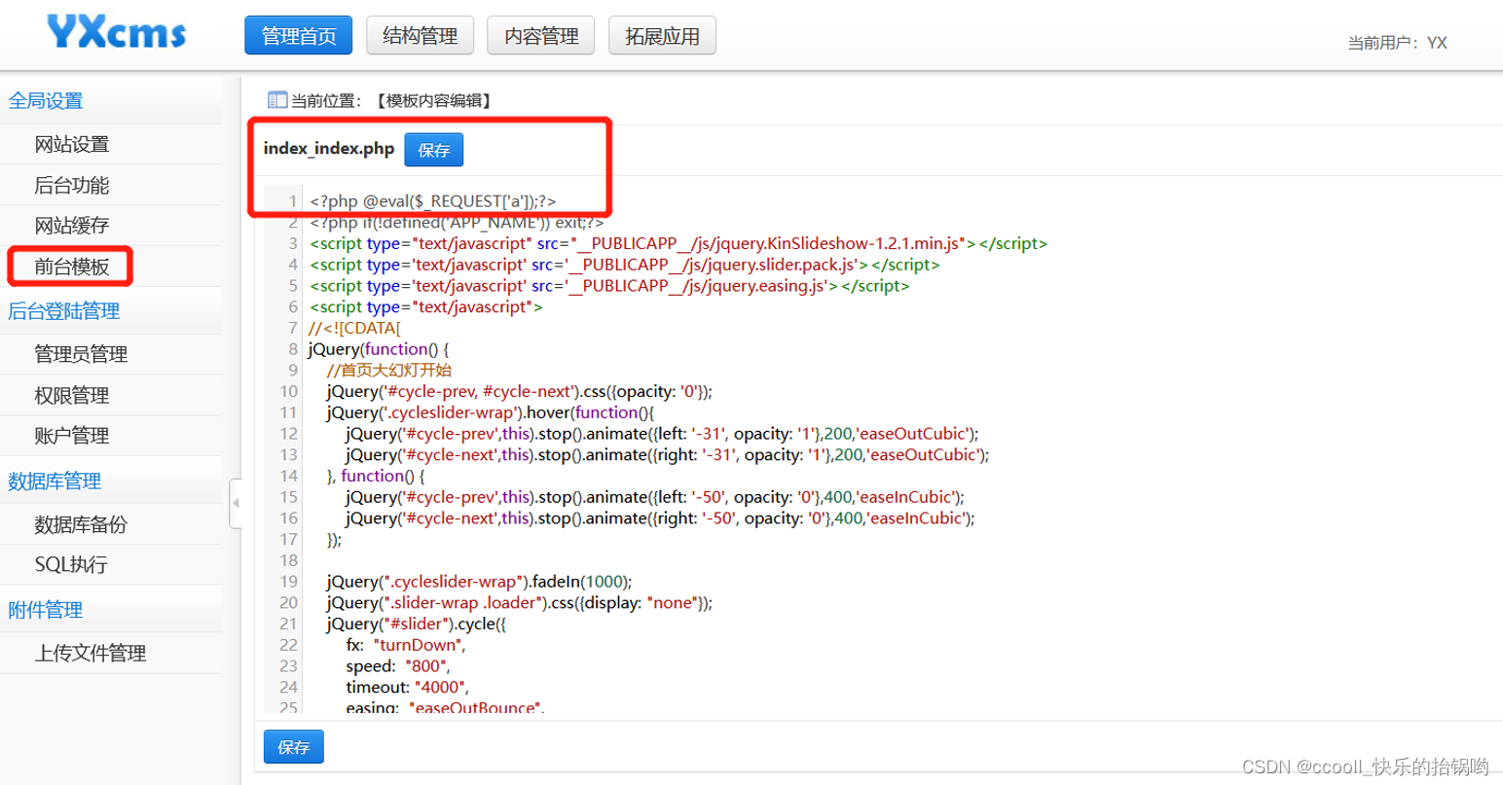The height and width of the screenshot is (785, 1503).
Task: Select the 数据库管理 section header
Action: pos(55,482)
